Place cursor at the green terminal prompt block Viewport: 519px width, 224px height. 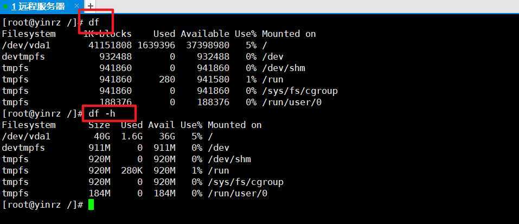[91, 204]
